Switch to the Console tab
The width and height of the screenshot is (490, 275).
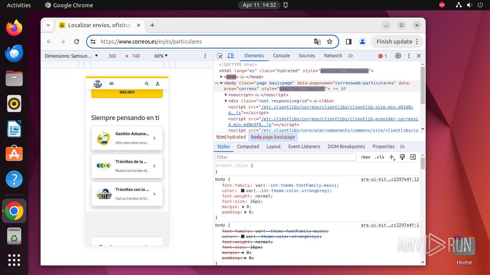coord(281,56)
